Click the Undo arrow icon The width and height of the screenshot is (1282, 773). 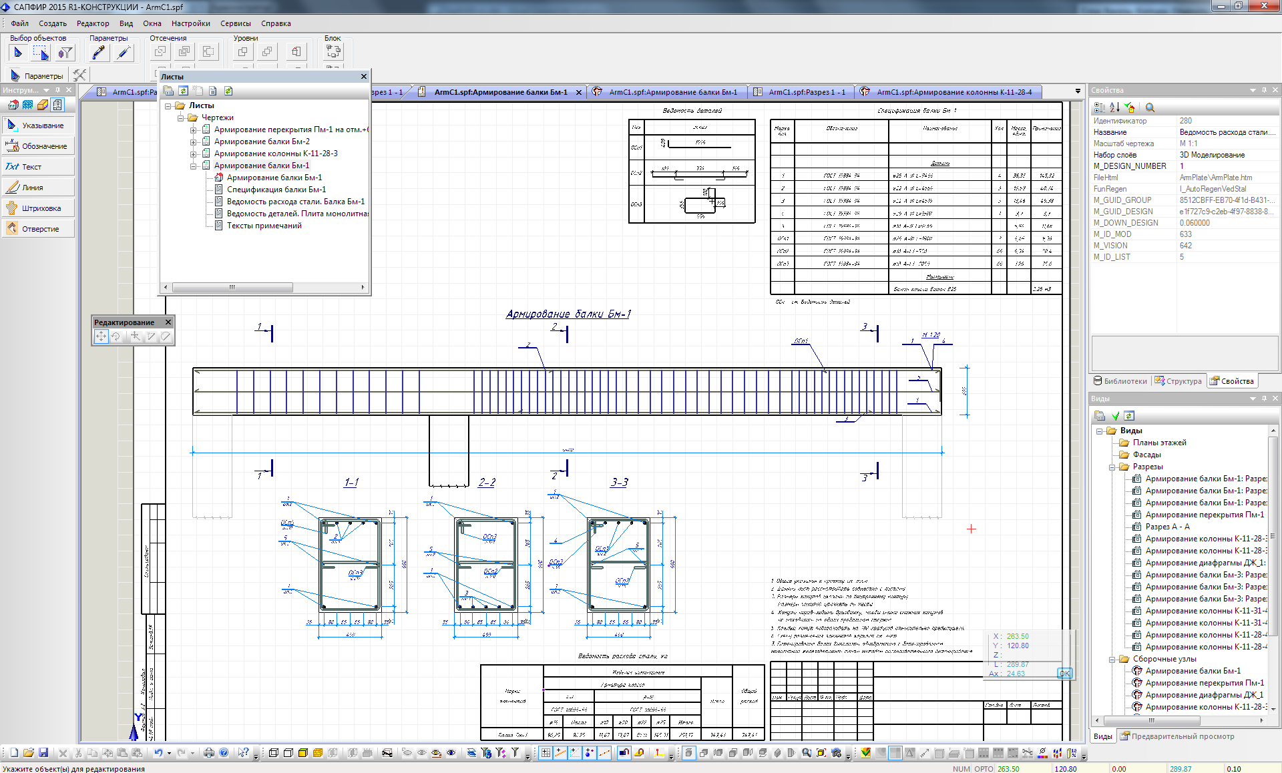point(158,752)
